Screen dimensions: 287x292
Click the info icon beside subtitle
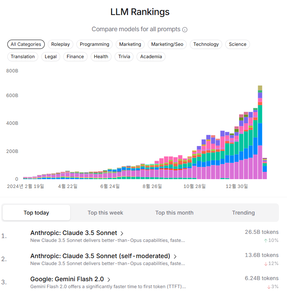[x=185, y=30]
